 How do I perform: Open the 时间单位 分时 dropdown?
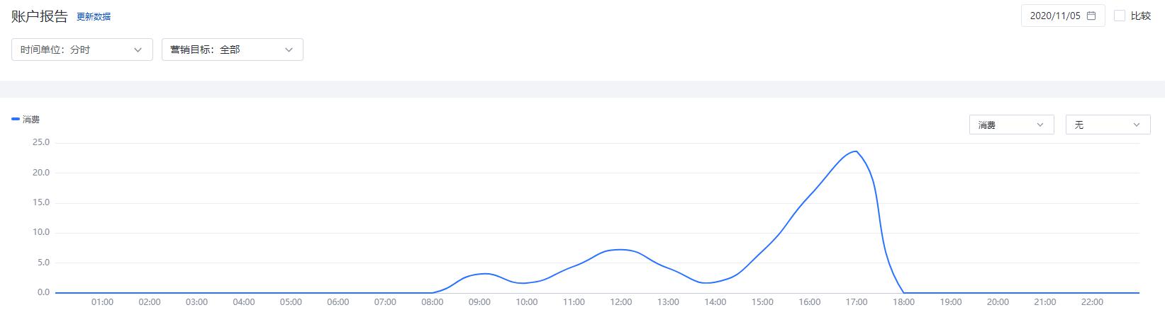pyautogui.click(x=82, y=50)
